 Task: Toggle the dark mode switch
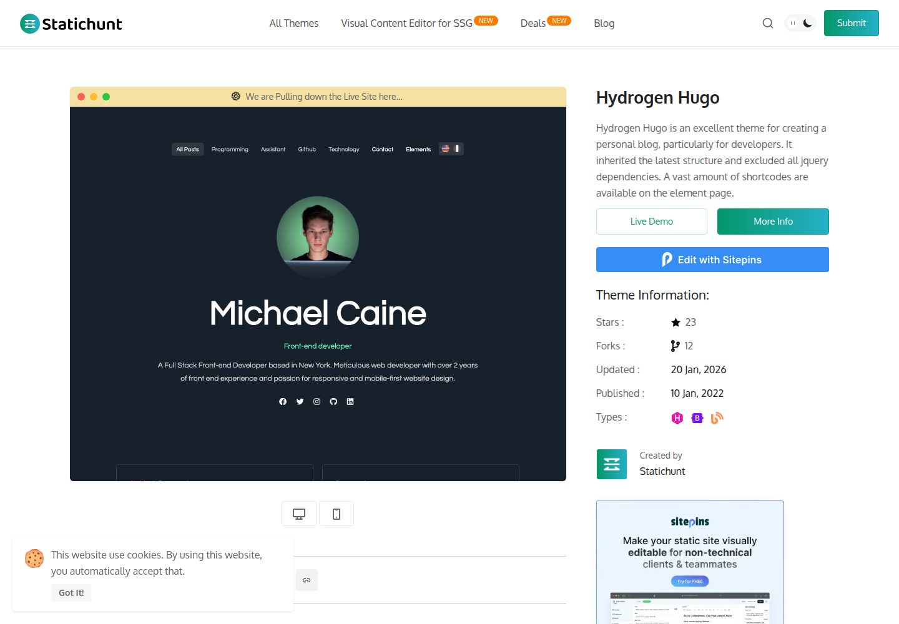tap(800, 23)
